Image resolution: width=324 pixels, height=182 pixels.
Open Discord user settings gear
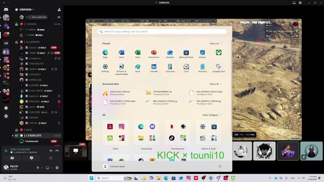[57, 168]
